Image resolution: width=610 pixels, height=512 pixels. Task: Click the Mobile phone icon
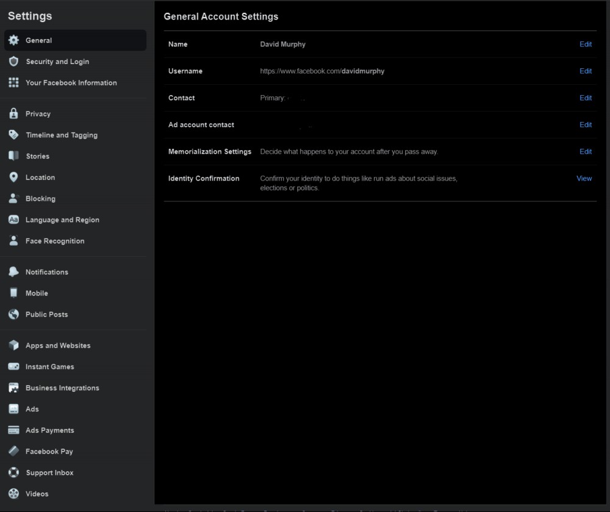click(x=13, y=293)
